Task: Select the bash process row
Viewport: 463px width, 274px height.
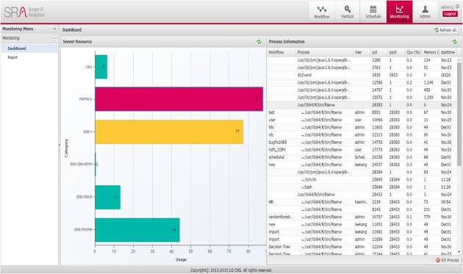Action: pyautogui.click(x=362, y=187)
